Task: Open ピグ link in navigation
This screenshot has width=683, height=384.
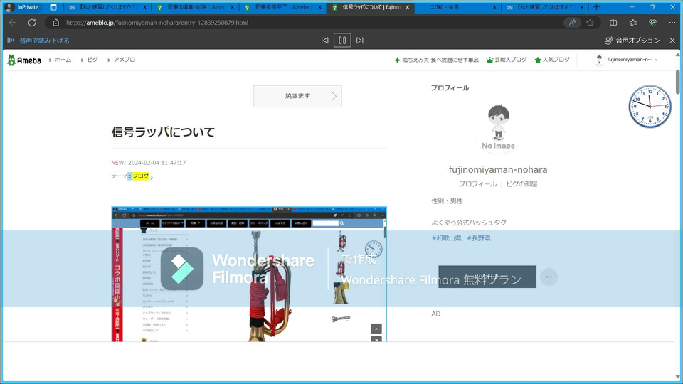Action: tap(92, 60)
